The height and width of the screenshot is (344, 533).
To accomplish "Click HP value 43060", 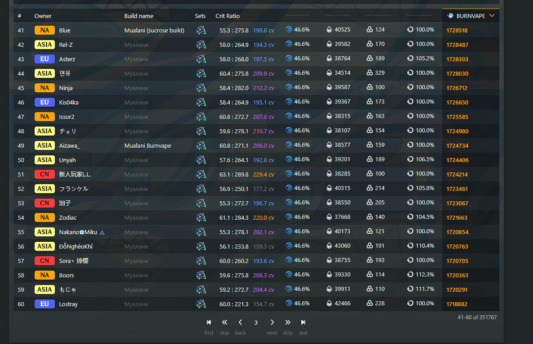I will [x=342, y=246].
